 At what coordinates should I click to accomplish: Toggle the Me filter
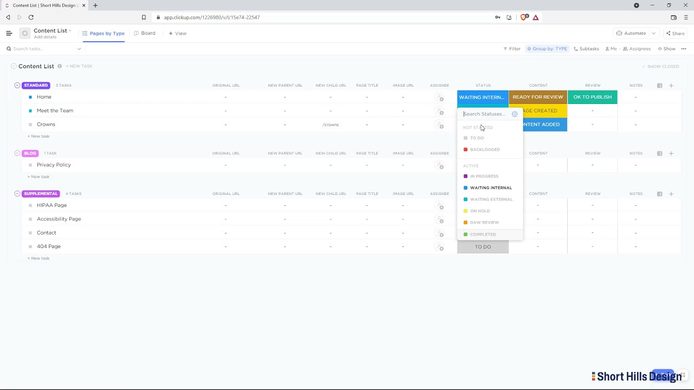(611, 49)
